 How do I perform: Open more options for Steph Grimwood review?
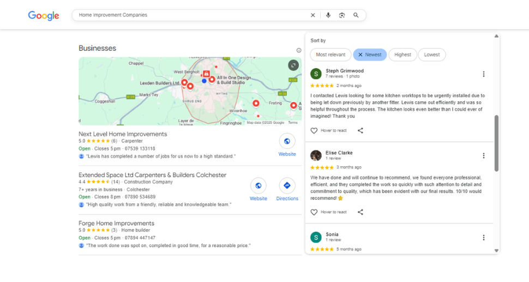[483, 74]
